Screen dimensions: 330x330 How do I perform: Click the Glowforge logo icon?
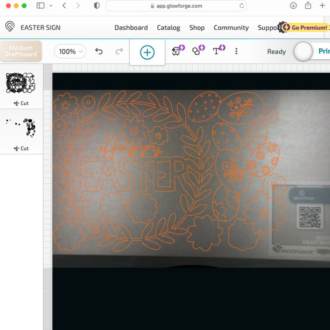tap(10, 27)
